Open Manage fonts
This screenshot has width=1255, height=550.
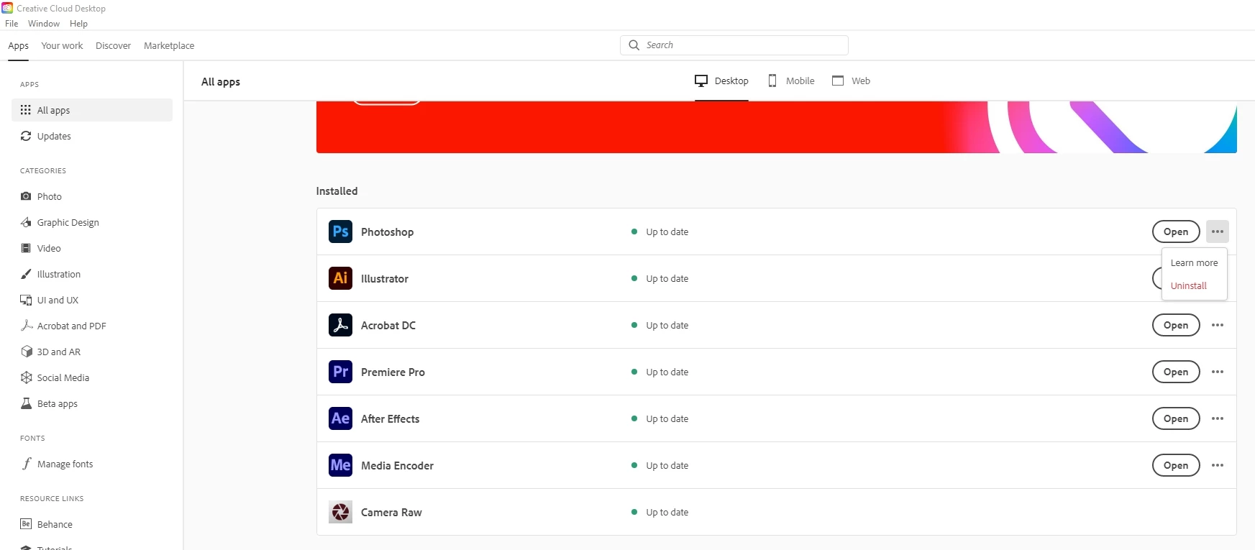[92, 464]
